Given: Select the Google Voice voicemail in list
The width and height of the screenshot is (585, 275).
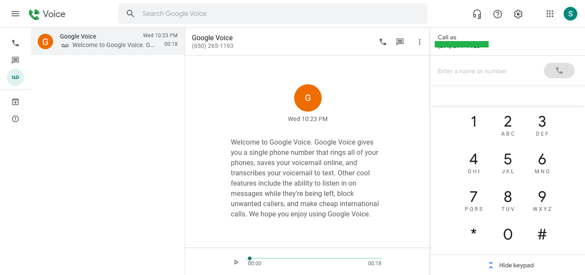Looking at the screenshot, I should (x=107, y=41).
